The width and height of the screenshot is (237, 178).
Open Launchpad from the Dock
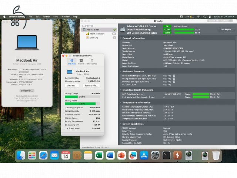(32, 155)
